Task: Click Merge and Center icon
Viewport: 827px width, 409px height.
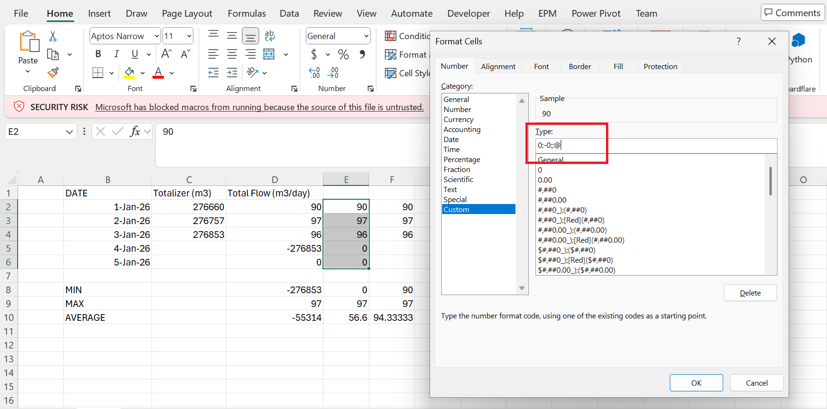Action: (x=269, y=54)
